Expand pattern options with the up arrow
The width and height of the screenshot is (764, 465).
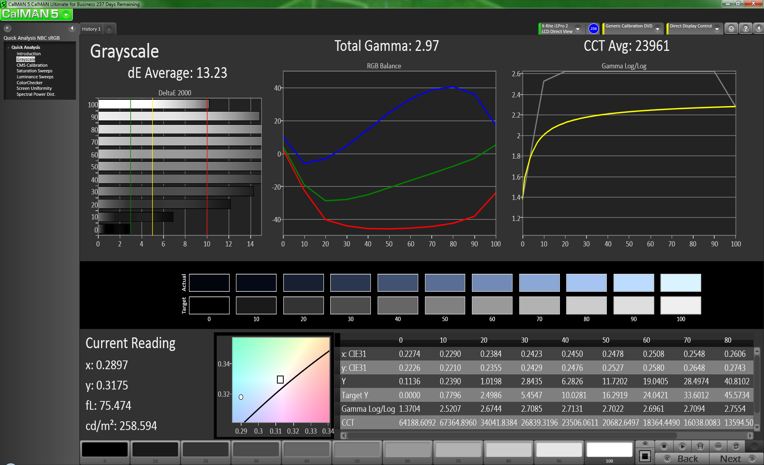coord(645,444)
